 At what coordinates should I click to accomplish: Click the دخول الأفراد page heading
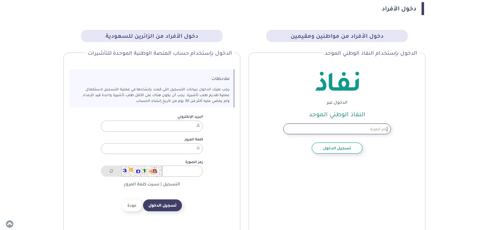pyautogui.click(x=399, y=9)
